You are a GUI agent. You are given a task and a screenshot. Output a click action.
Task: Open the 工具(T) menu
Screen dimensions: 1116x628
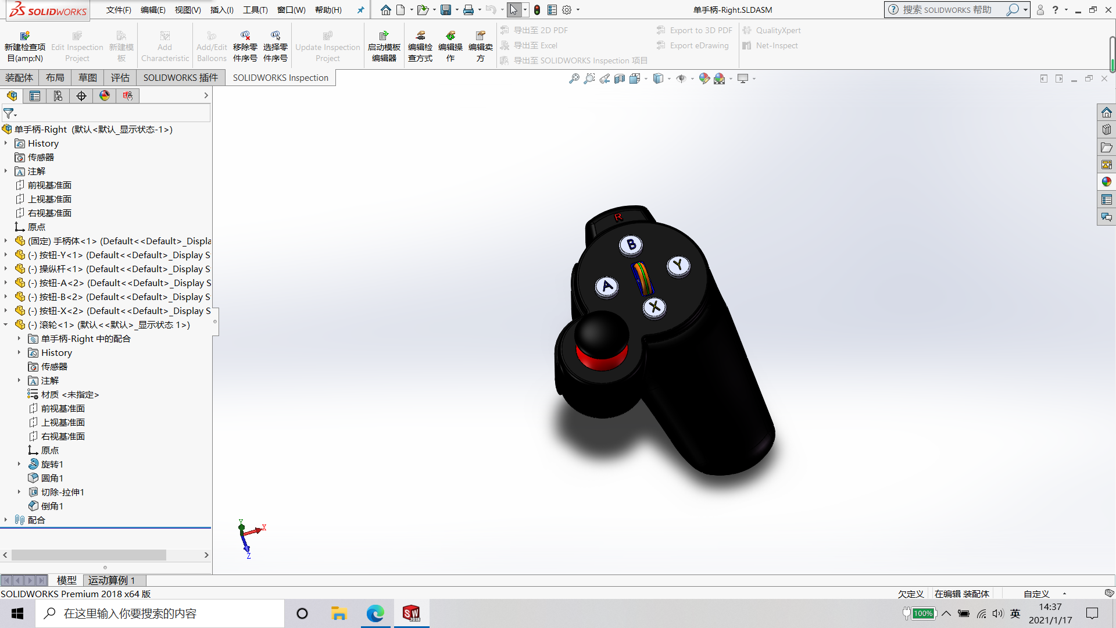point(255,10)
